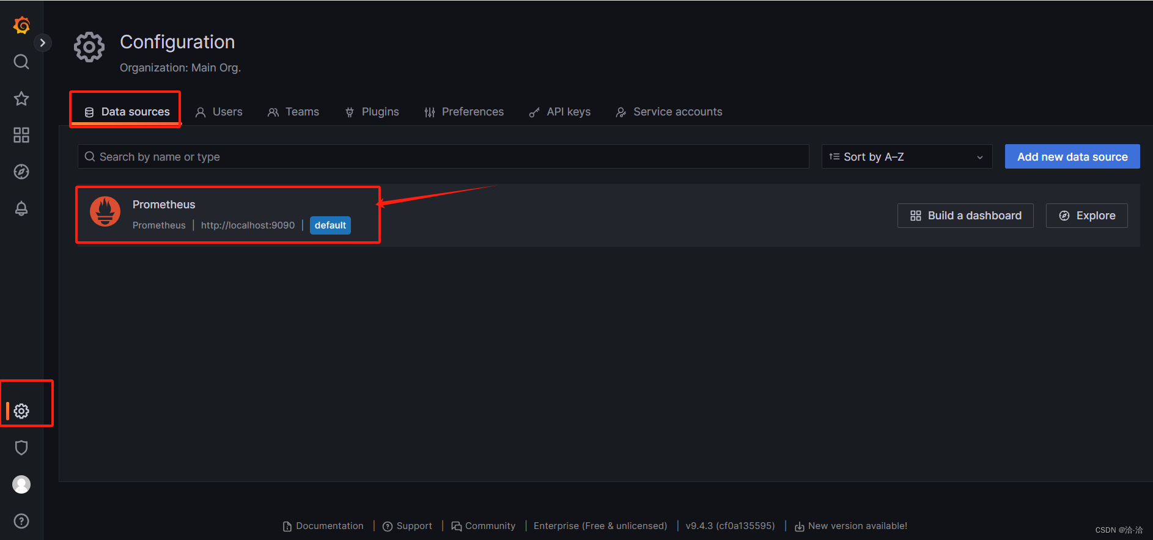Open user profile avatar

(x=21, y=484)
